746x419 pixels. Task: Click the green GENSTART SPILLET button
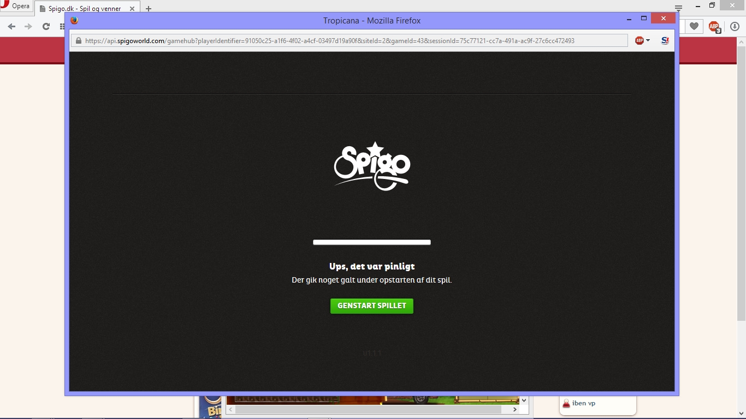(371, 306)
